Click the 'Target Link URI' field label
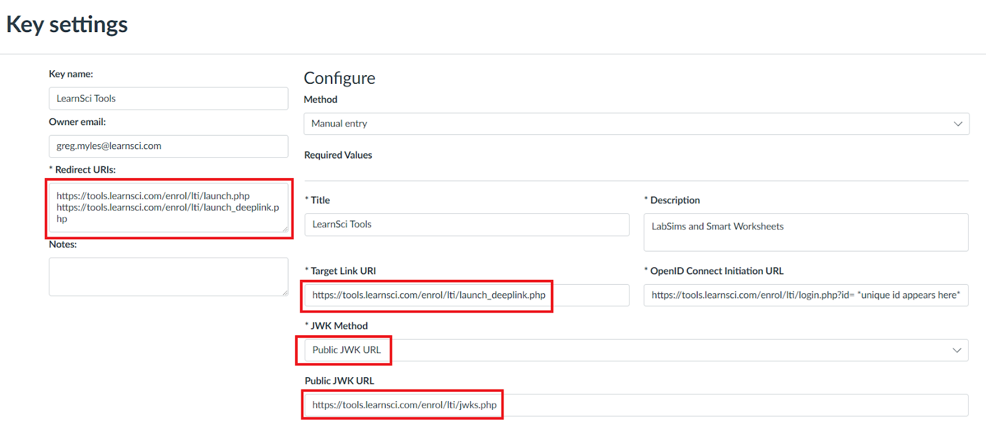 (x=343, y=271)
